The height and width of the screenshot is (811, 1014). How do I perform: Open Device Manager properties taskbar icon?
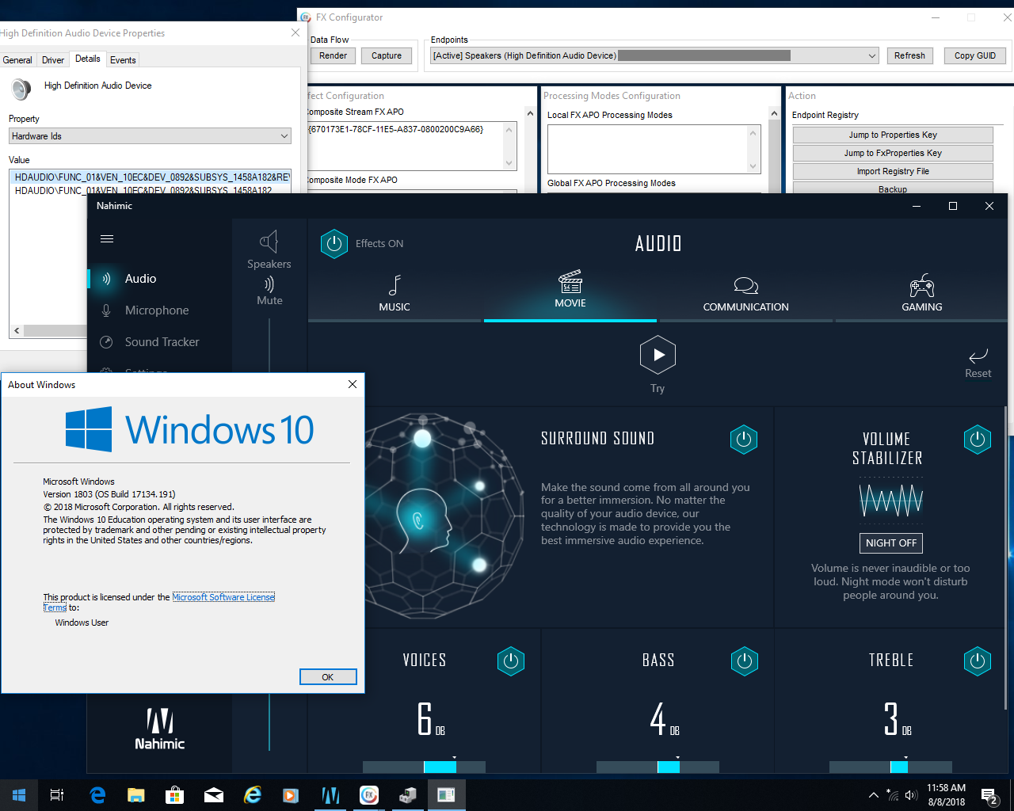pyautogui.click(x=408, y=795)
